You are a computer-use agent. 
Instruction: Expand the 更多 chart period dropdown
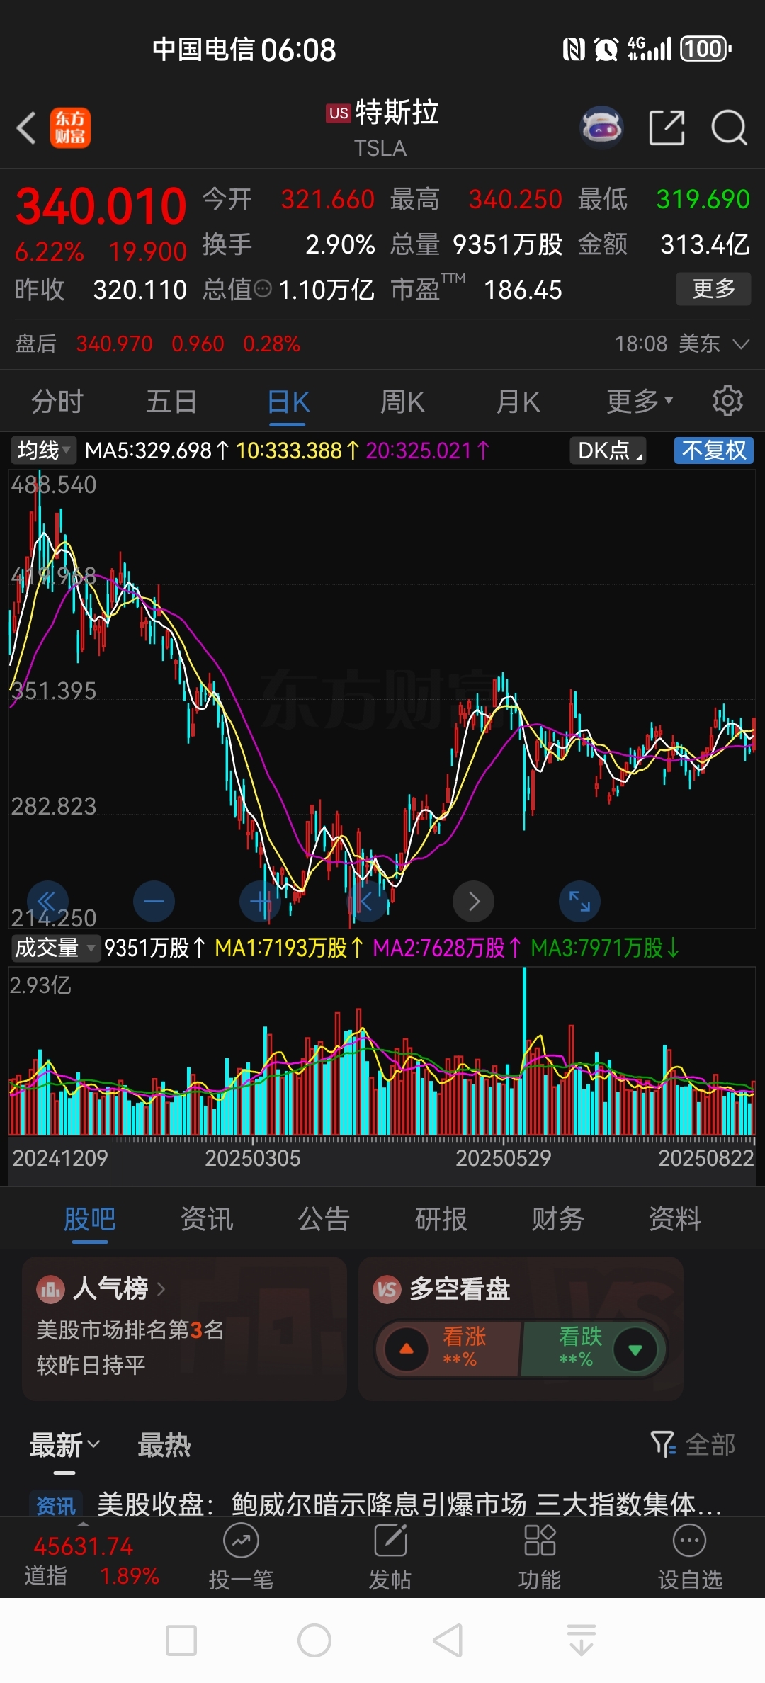point(640,402)
